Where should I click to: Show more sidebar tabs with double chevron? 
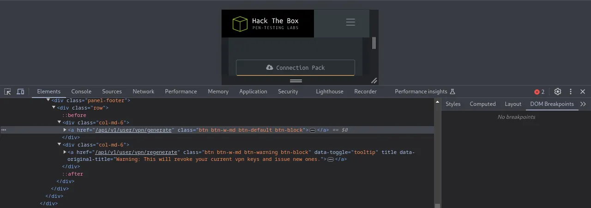(x=583, y=104)
